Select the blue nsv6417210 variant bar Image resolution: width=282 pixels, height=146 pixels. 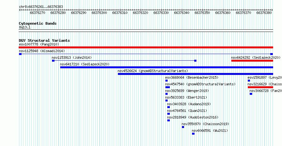point(167,67)
